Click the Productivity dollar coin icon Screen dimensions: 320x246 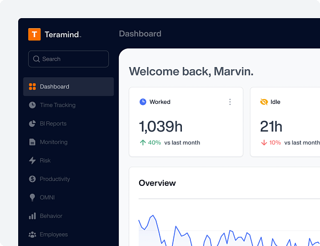32,179
